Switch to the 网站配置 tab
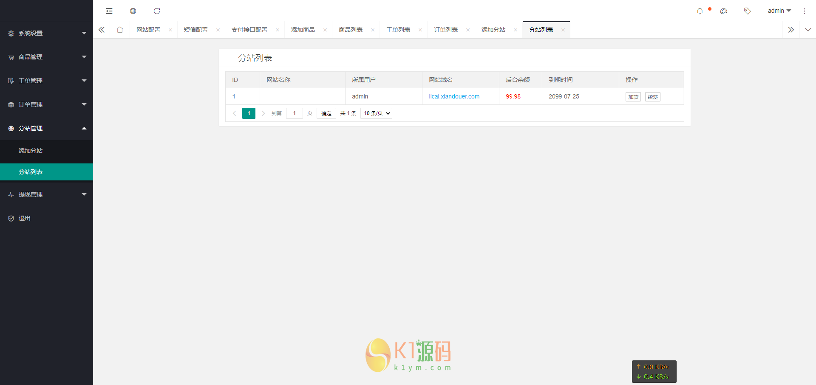The width and height of the screenshot is (816, 385). coord(148,30)
